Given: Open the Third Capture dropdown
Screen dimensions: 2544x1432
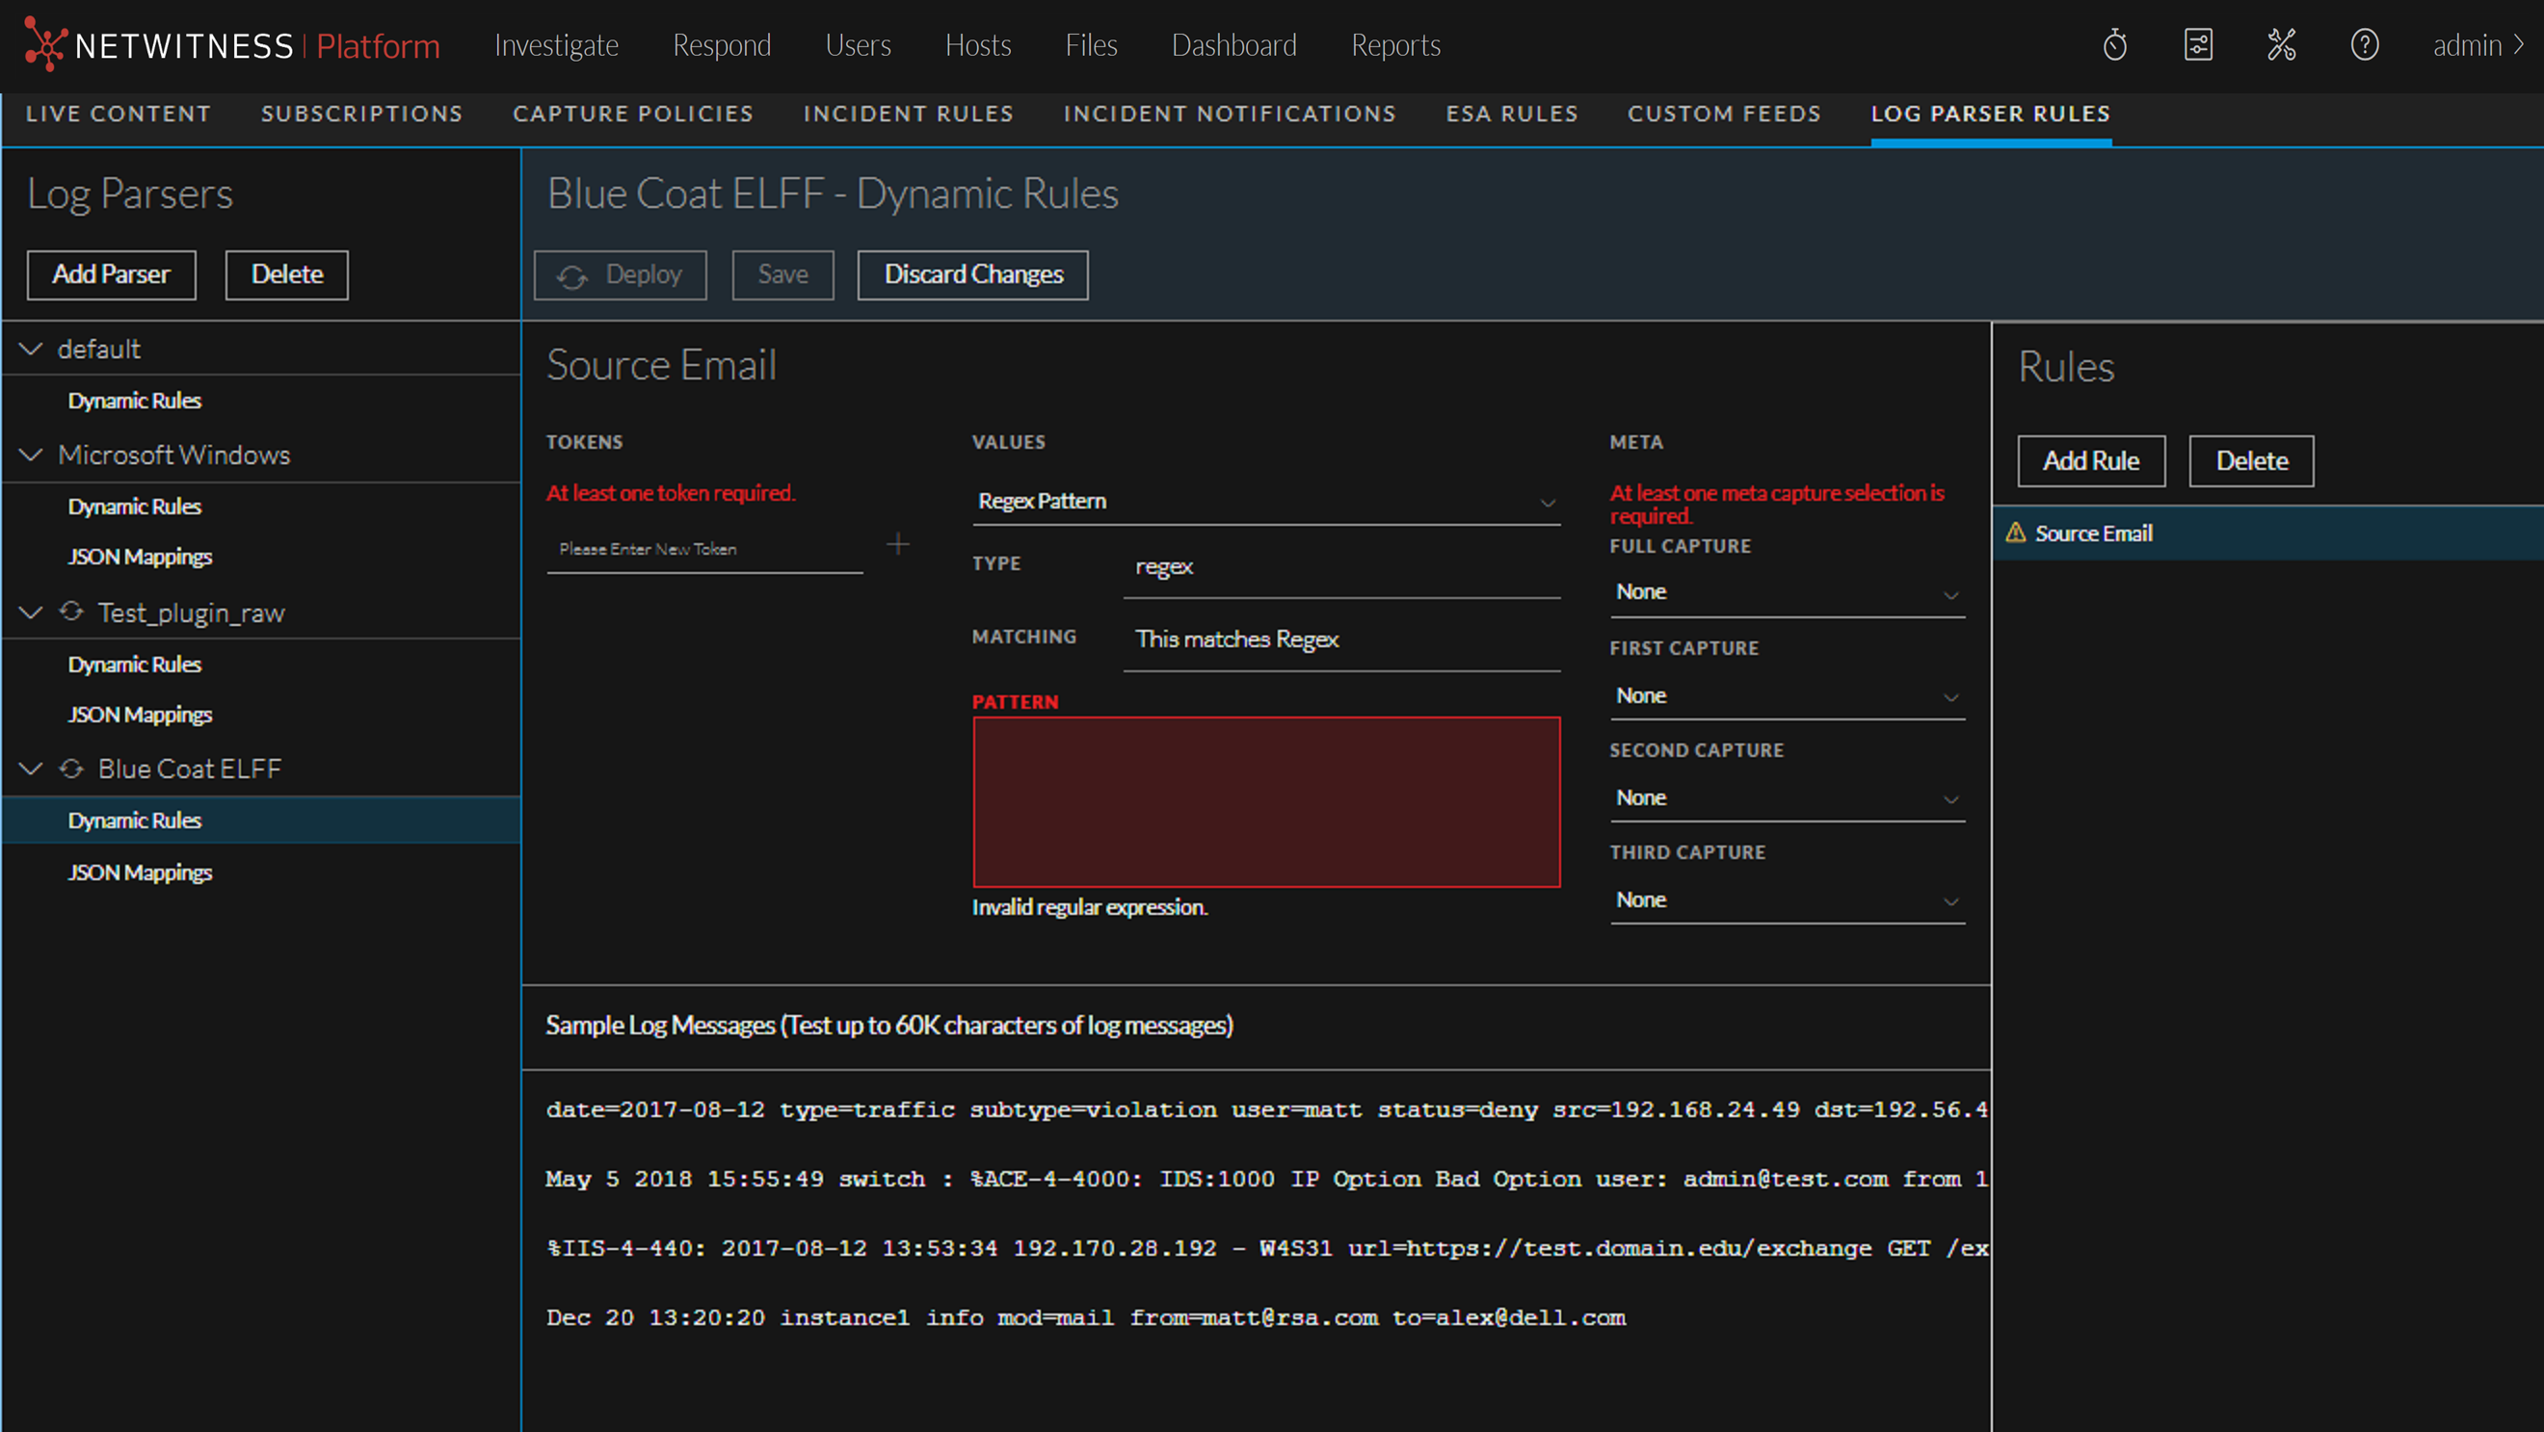Looking at the screenshot, I should [x=1786, y=900].
